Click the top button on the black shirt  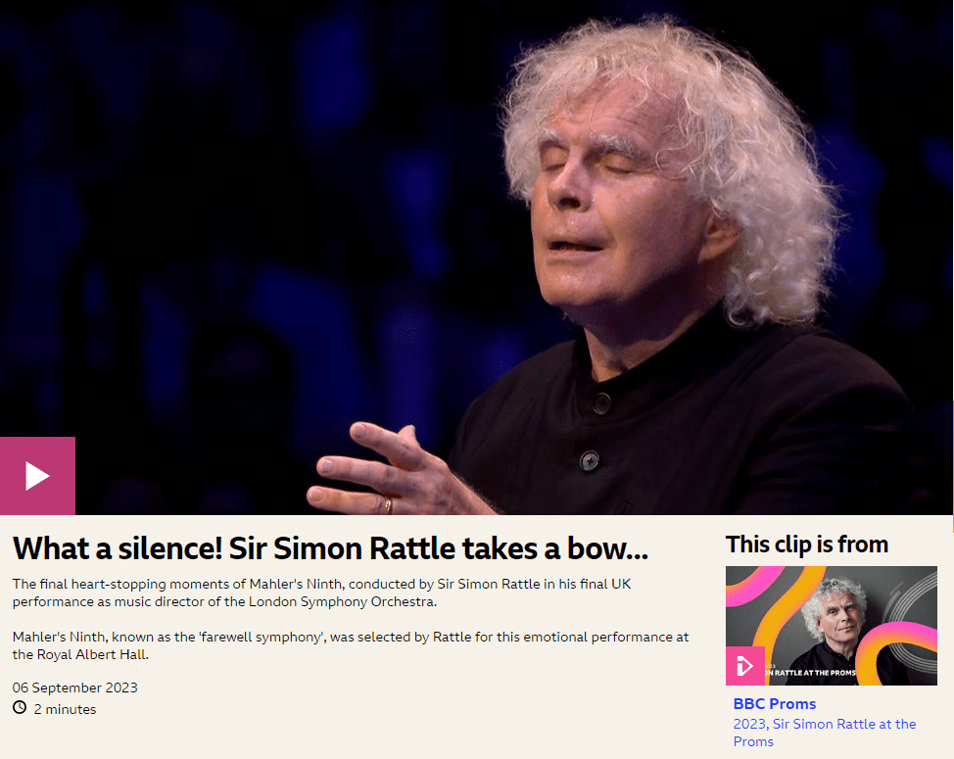[601, 403]
